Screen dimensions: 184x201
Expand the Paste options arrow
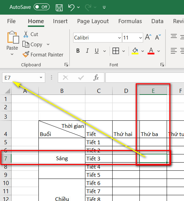pos(12,54)
